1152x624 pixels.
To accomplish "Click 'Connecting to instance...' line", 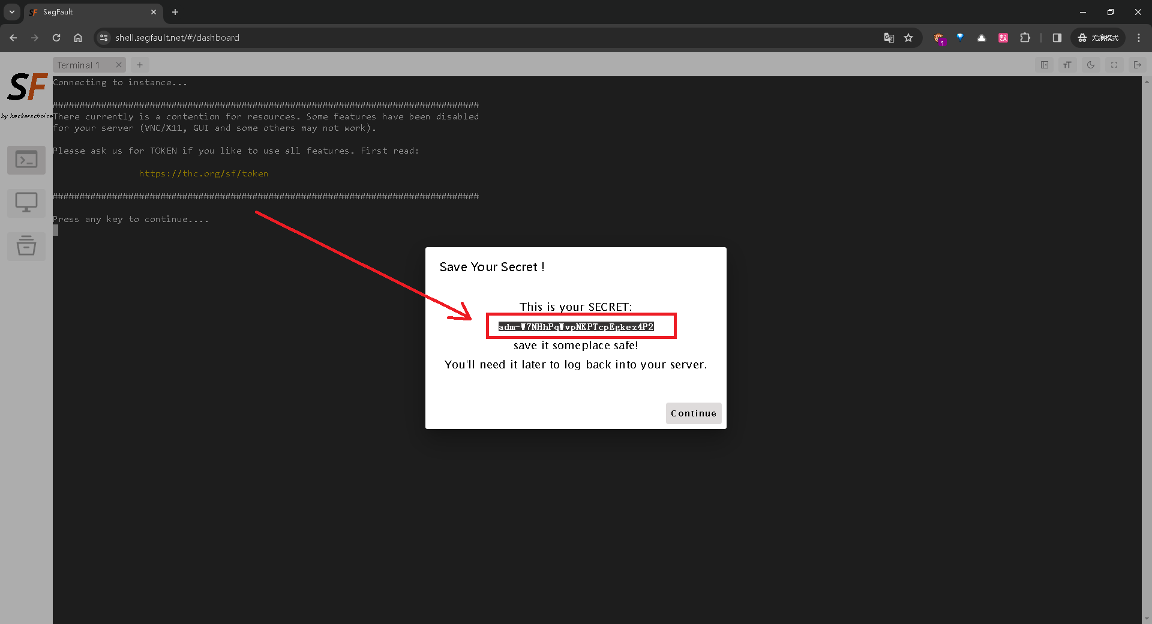I will coord(120,82).
